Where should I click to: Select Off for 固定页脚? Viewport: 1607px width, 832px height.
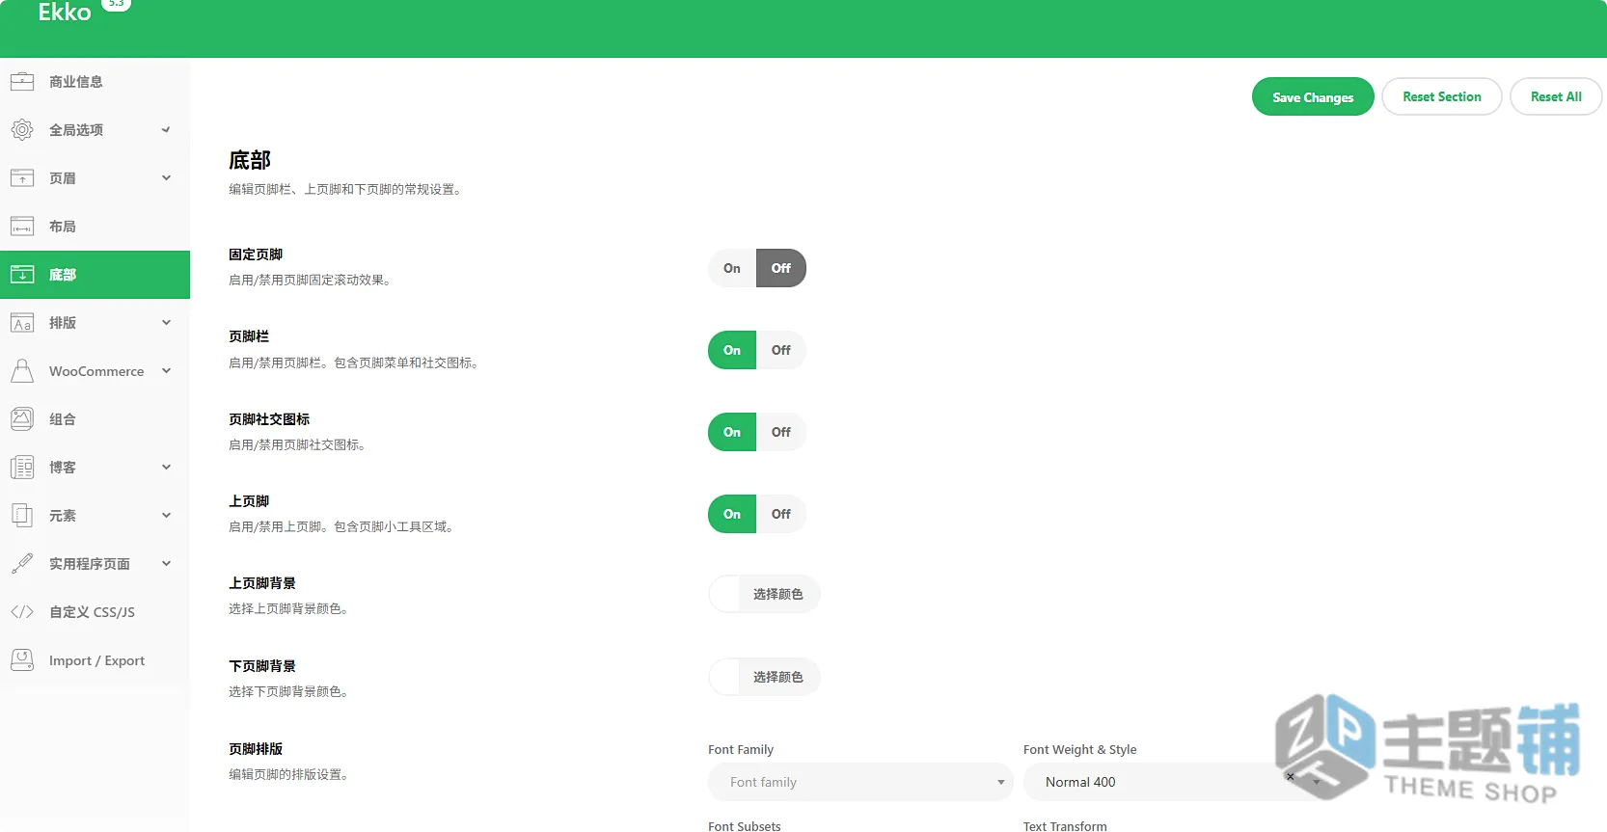click(x=781, y=268)
